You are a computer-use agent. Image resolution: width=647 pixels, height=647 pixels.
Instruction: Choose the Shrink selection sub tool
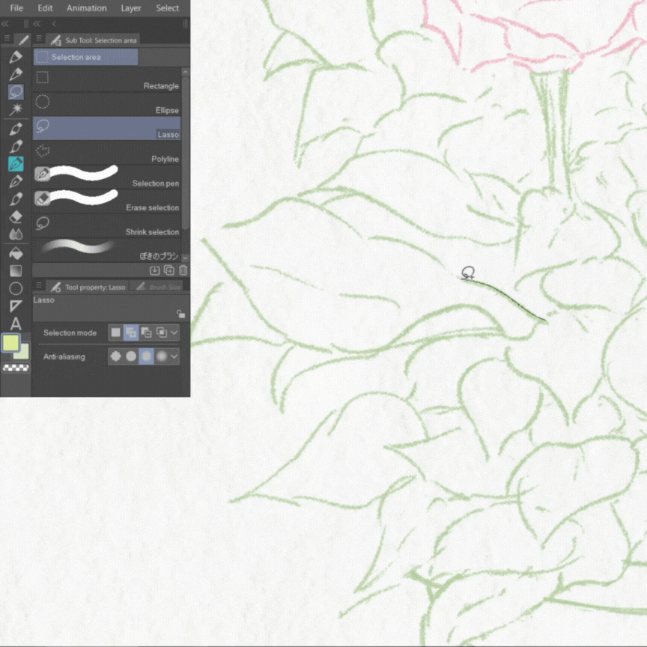tap(106, 225)
